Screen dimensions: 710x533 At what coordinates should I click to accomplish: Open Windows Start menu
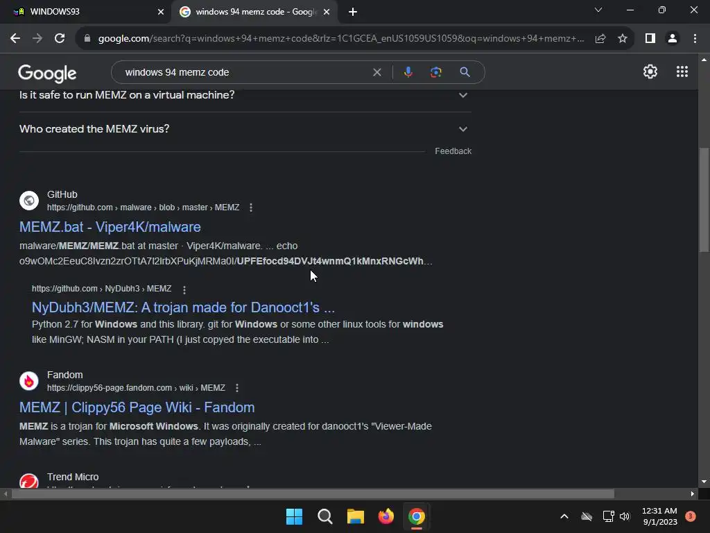pos(294,516)
